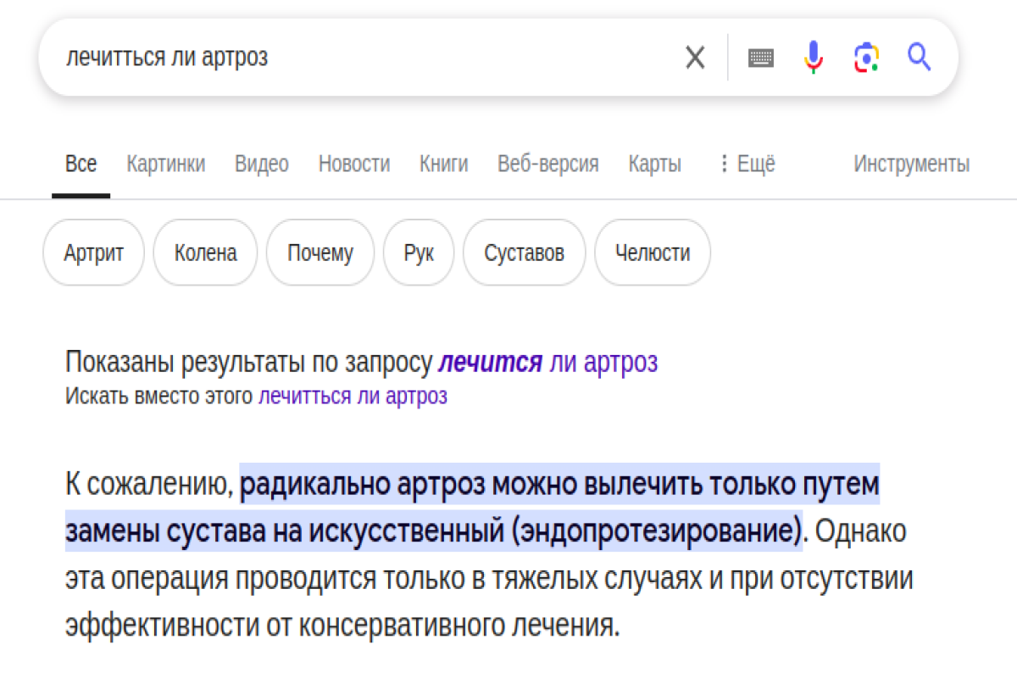Go to the Карты tab
This screenshot has height=678, width=1017.
(654, 164)
